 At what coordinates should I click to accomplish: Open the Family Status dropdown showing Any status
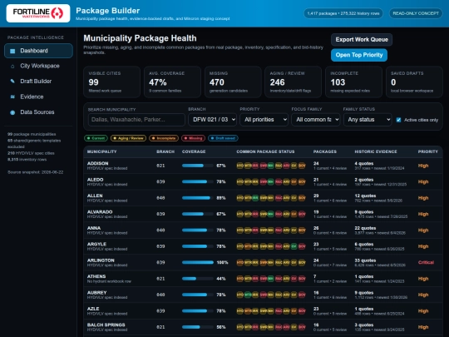368,120
